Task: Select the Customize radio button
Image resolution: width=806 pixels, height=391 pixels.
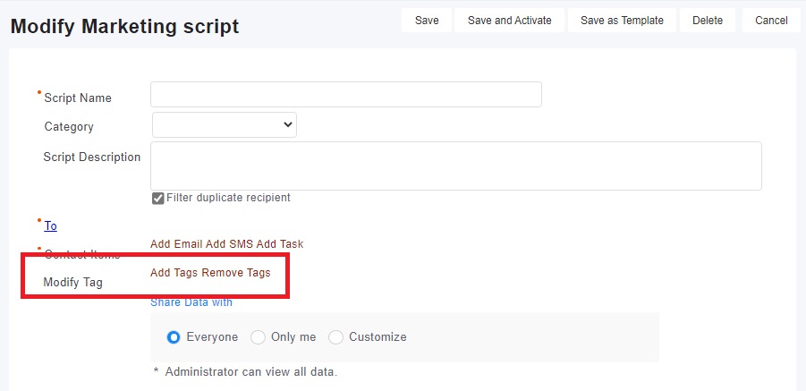Action: [x=336, y=337]
